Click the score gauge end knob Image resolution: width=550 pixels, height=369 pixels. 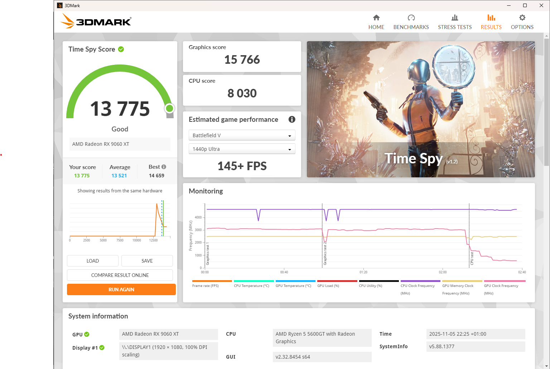pos(169,108)
